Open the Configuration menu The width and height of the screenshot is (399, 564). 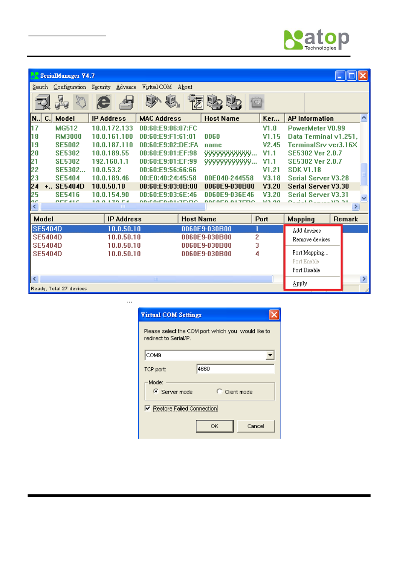(x=69, y=87)
